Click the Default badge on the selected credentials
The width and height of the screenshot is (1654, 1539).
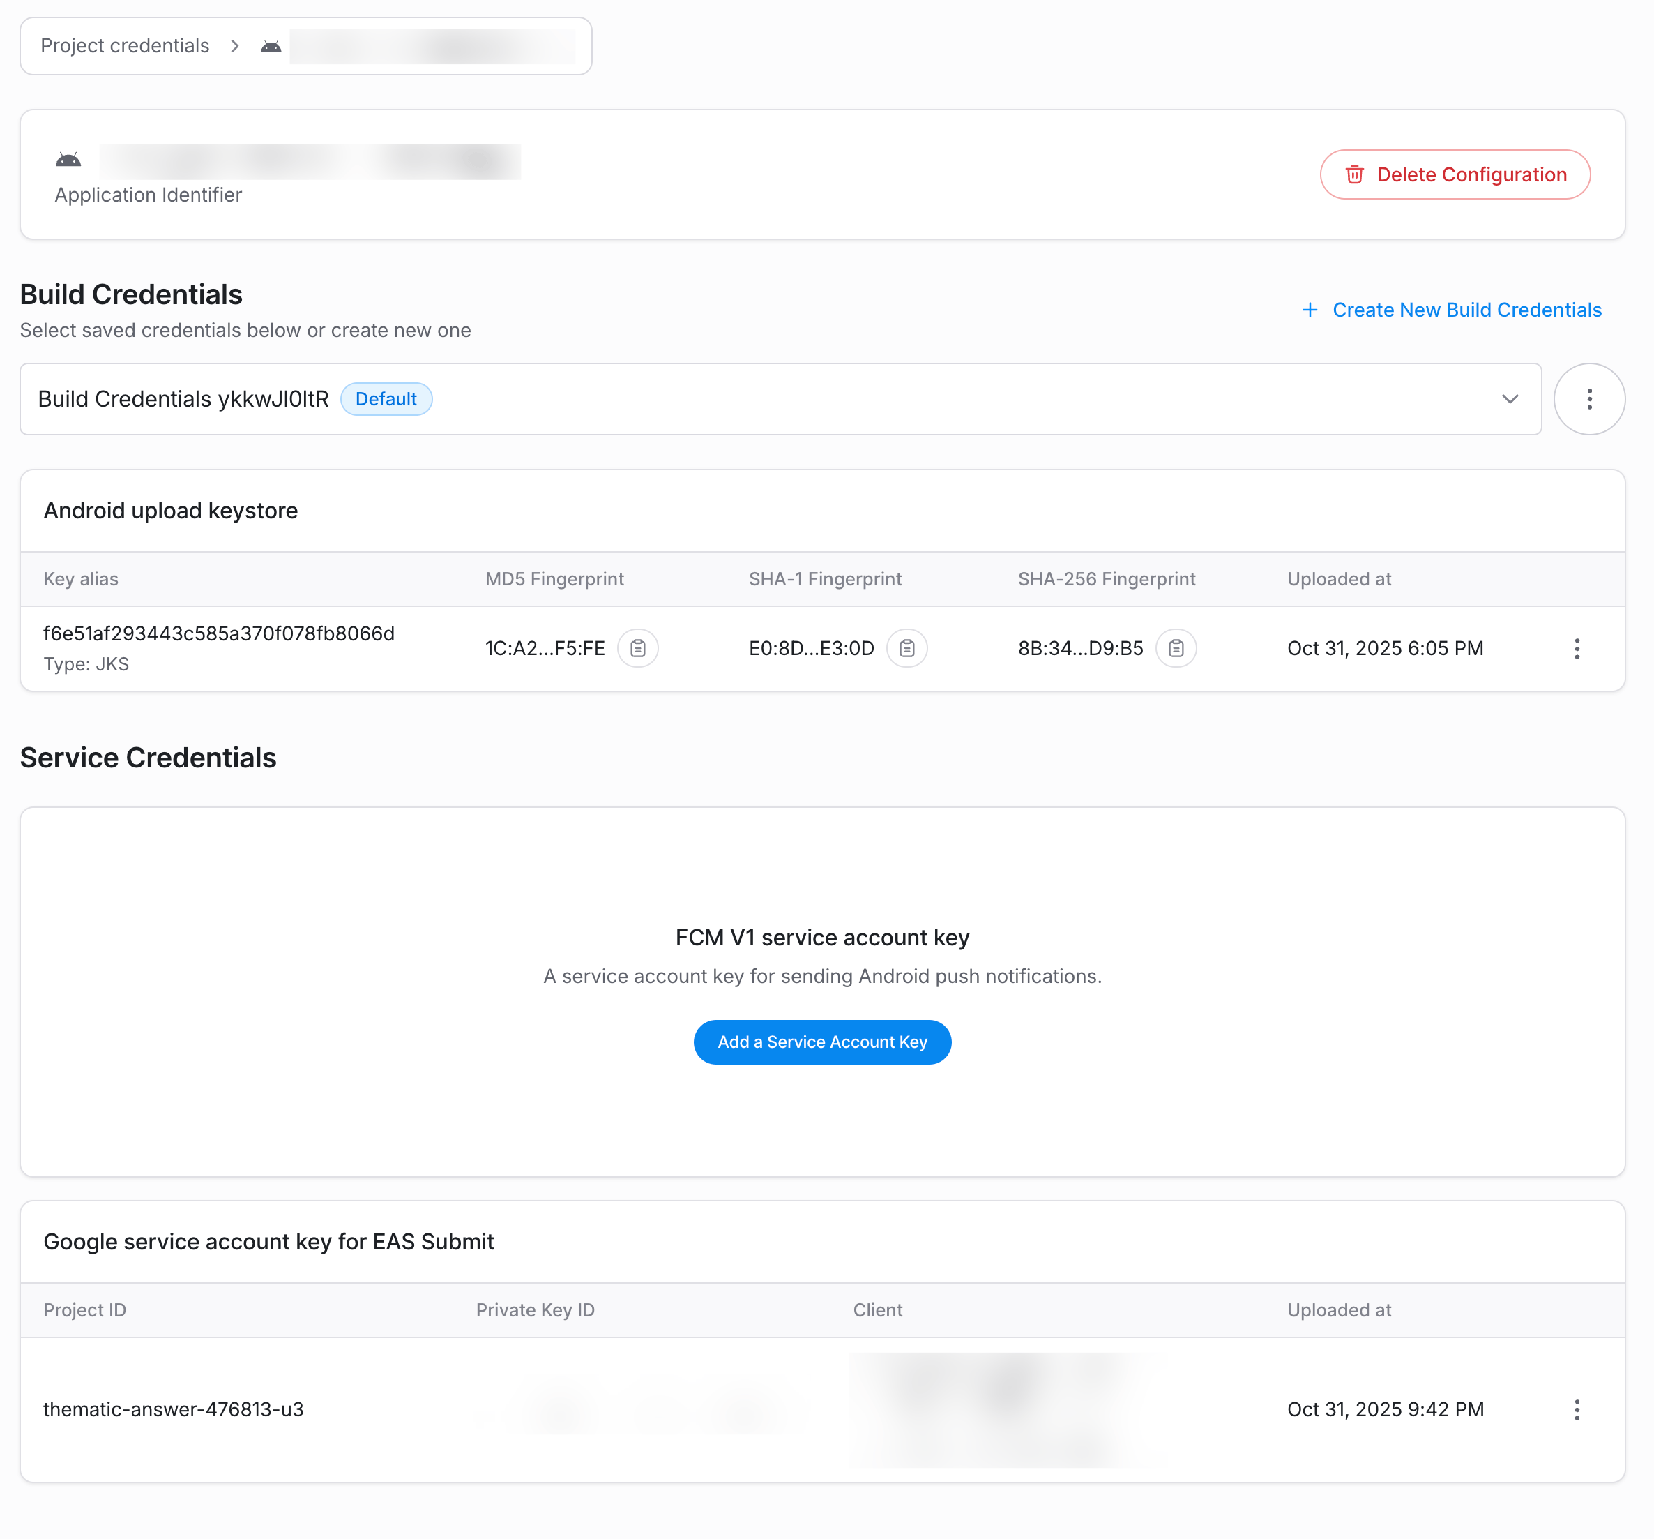point(387,398)
